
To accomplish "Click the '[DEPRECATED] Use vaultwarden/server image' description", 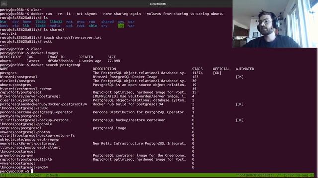I will point(140,96).
